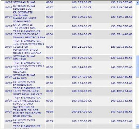Screen dimensions: 139x129
Task: Click the SETORAN TUNAI HENDRA row
Action: tap(68, 121)
